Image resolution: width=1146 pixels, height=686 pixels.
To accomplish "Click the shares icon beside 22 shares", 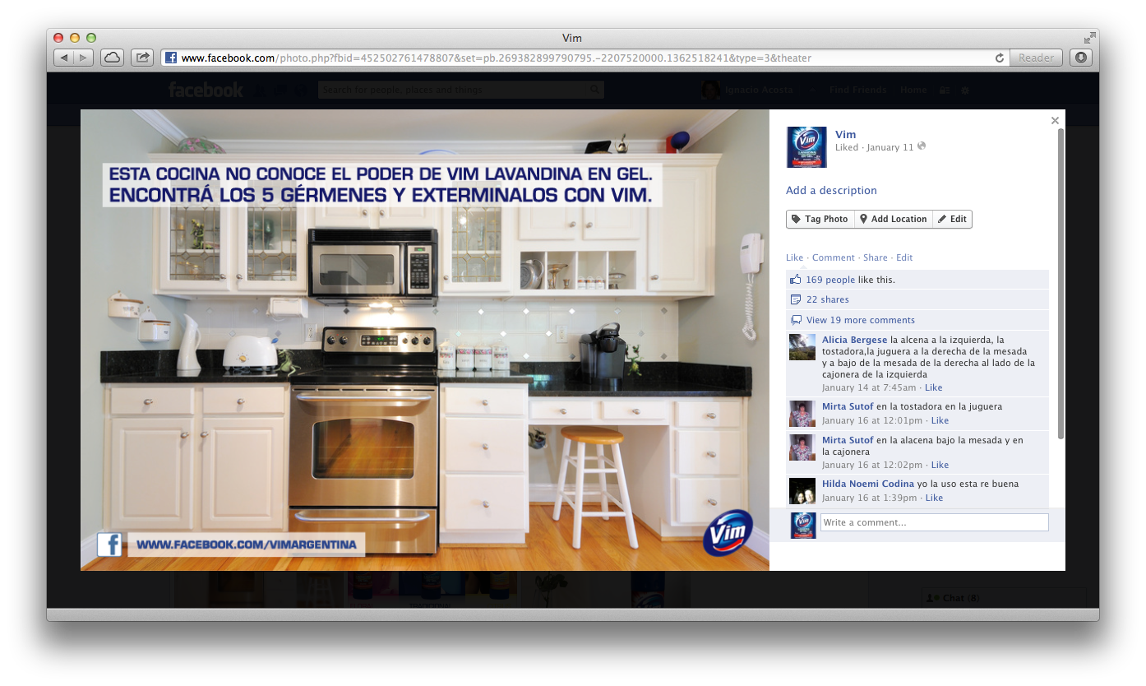I will click(796, 299).
